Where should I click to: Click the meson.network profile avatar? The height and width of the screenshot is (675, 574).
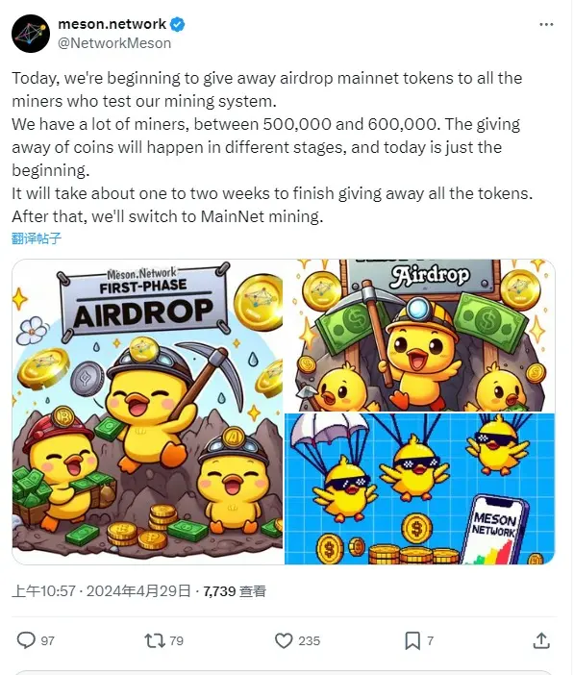coord(31,34)
